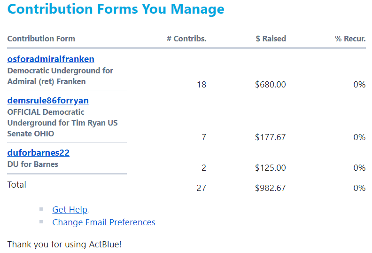
Task: Click the DU for Barnes description
Action: [33, 165]
